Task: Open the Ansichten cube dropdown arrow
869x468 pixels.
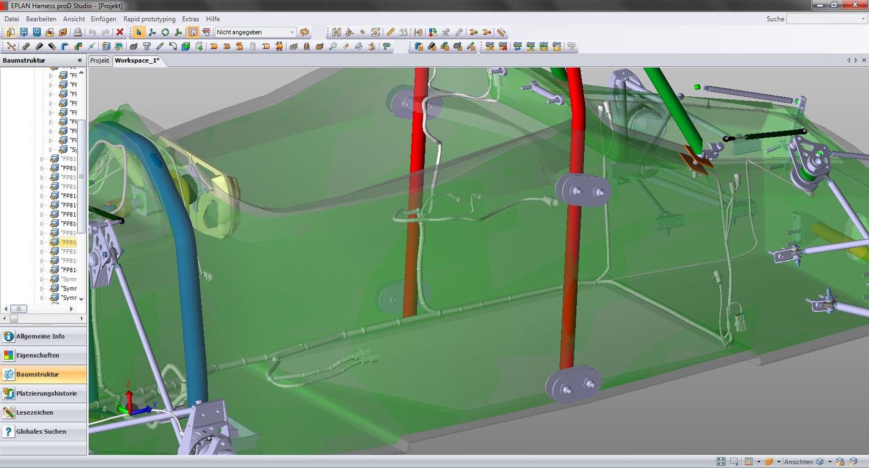Action: tap(830, 462)
